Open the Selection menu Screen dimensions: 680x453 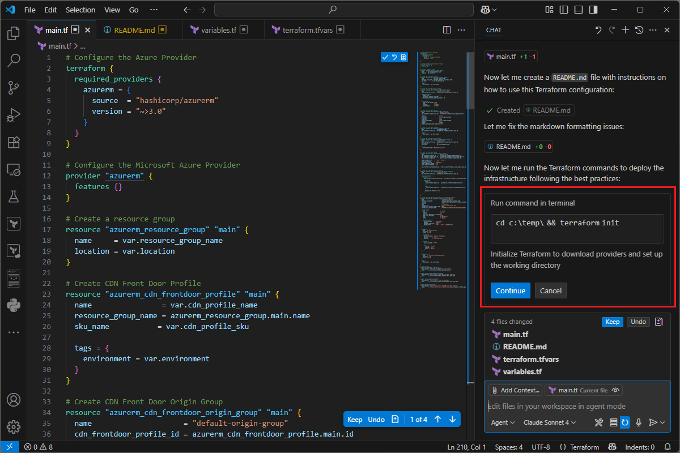[80, 9]
